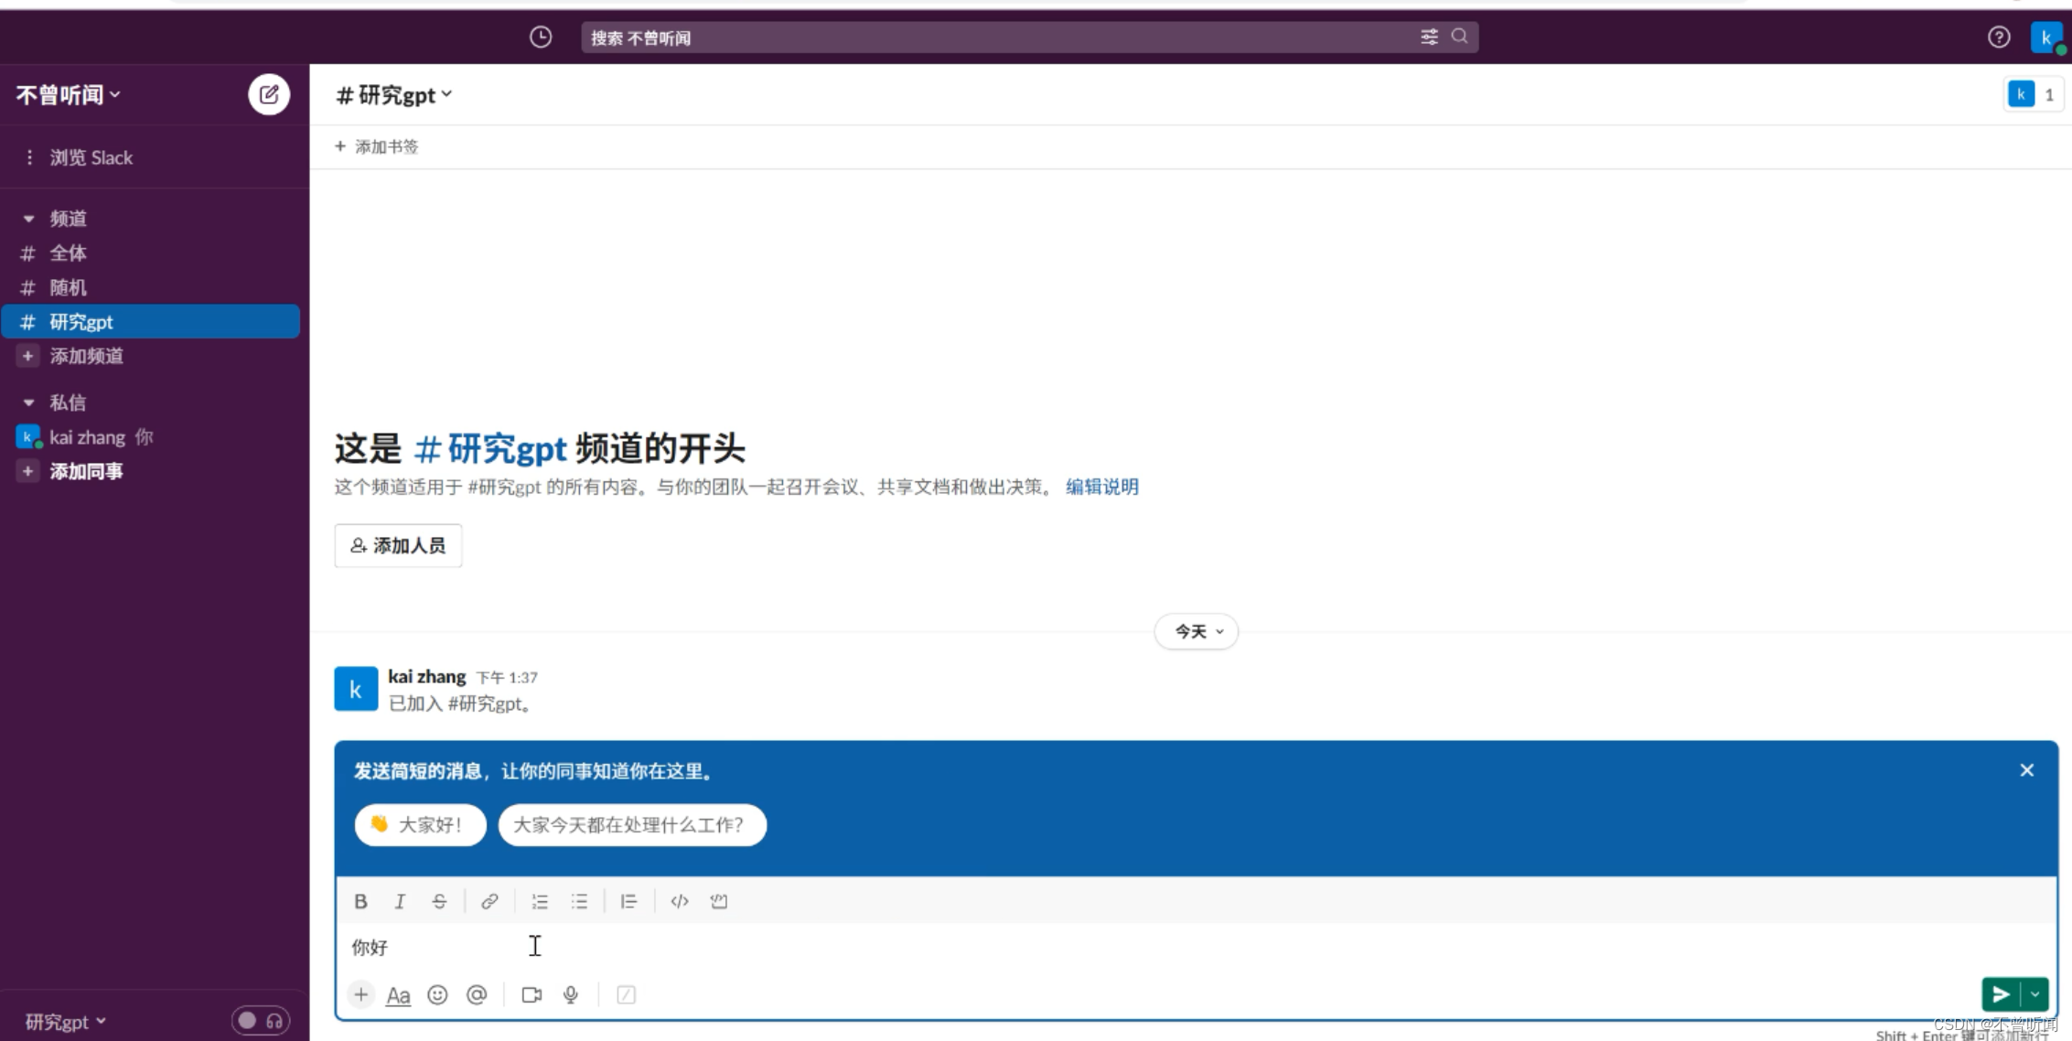Click the record video clip icon
This screenshot has height=1041, width=2072.
531,994
